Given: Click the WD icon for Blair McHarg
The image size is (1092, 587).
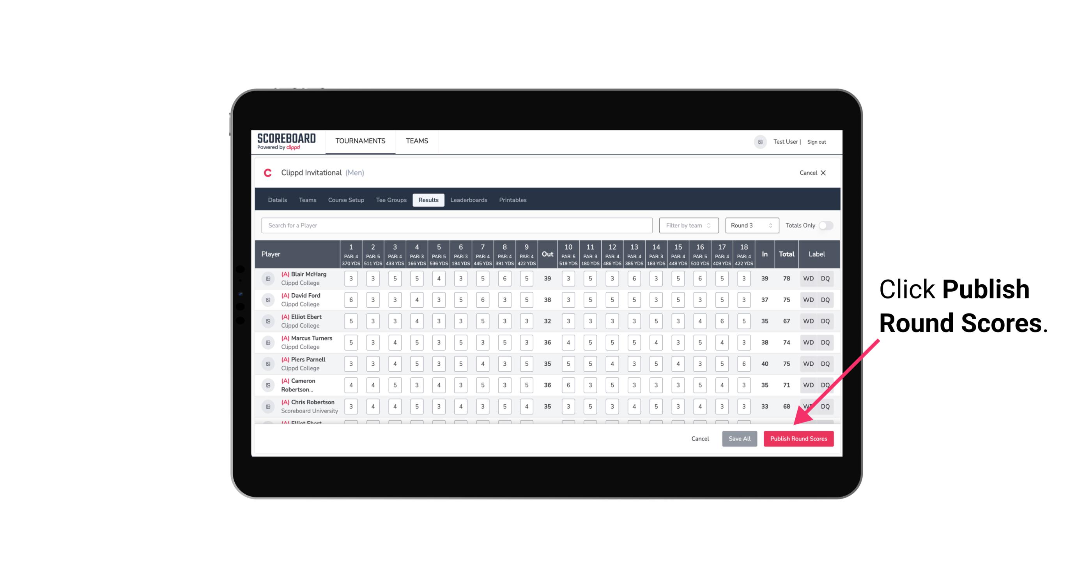Looking at the screenshot, I should 808,279.
